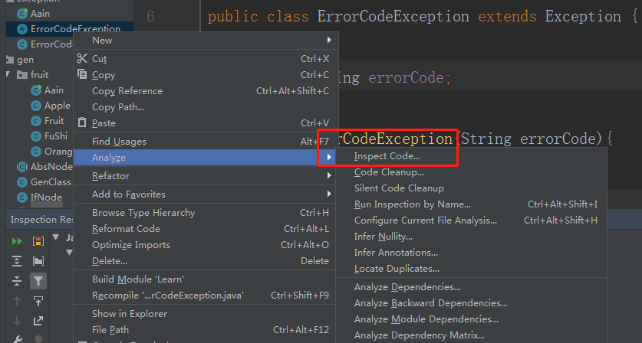
Task: Click the Collapse All icon in Inspection Results
Action: [x=17, y=281]
